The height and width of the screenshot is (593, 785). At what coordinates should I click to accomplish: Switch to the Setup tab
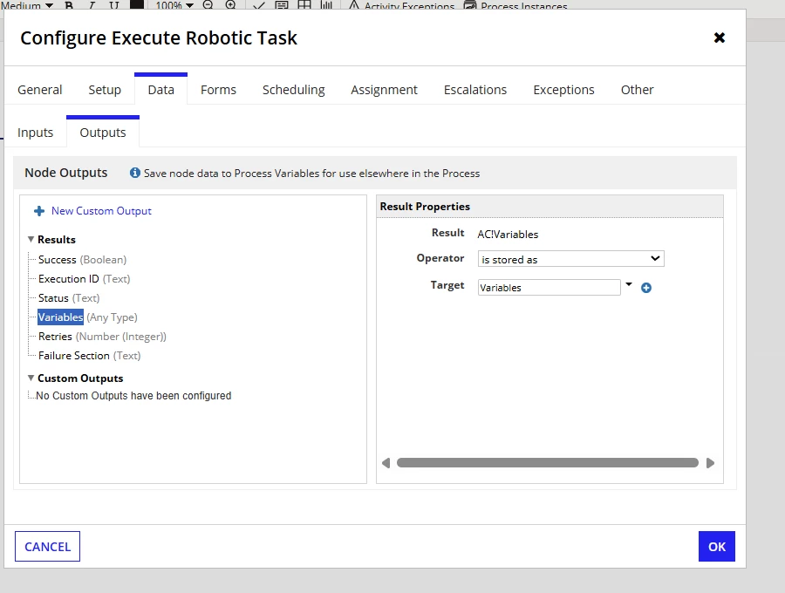click(x=105, y=90)
